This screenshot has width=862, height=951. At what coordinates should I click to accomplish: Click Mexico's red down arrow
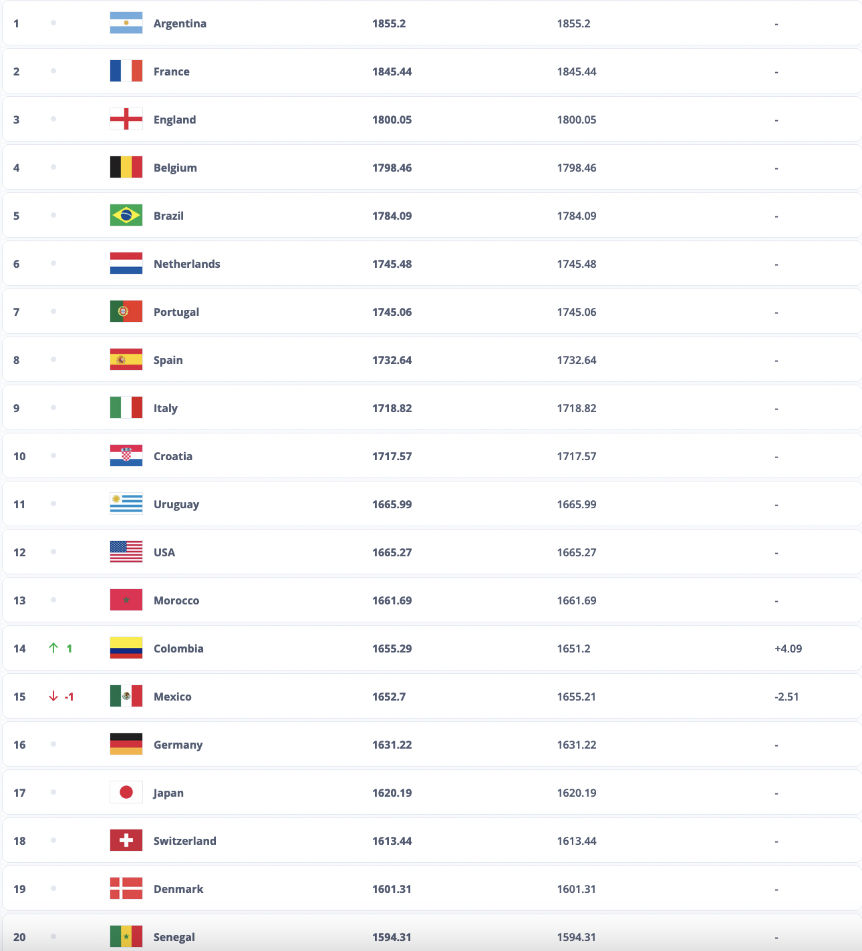53,696
